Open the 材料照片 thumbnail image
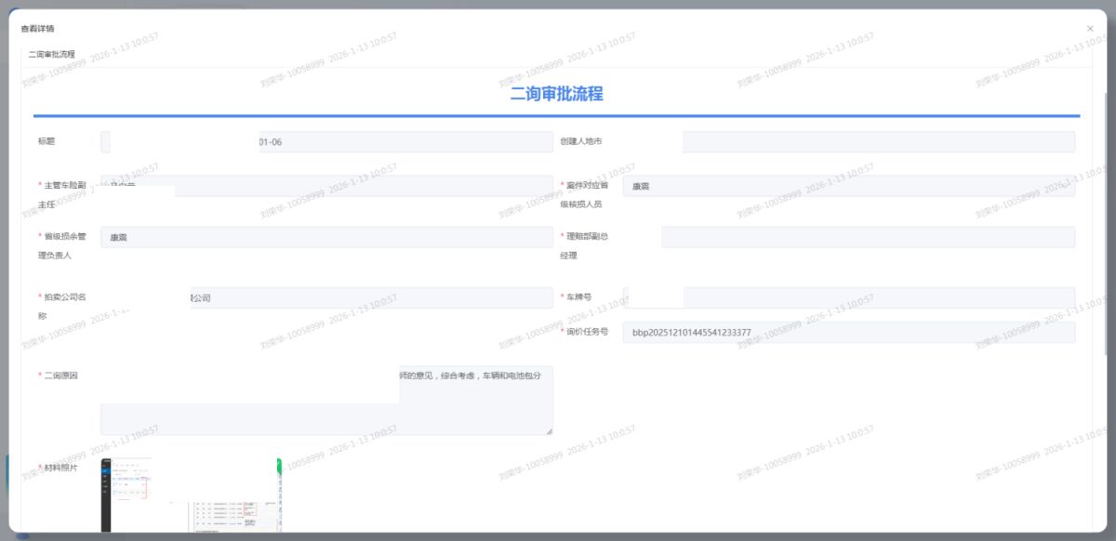Screen dimensions: 1116x541 [191, 495]
